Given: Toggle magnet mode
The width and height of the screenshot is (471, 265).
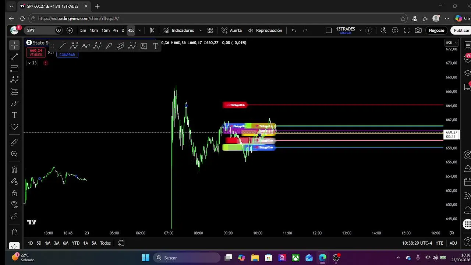Looking at the screenshot, I should (x=14, y=170).
